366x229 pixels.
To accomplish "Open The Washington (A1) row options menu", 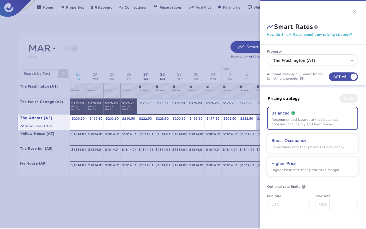I will pyautogui.click(x=66, y=87).
